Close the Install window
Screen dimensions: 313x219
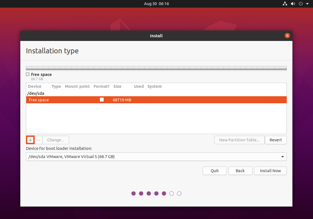[287, 36]
